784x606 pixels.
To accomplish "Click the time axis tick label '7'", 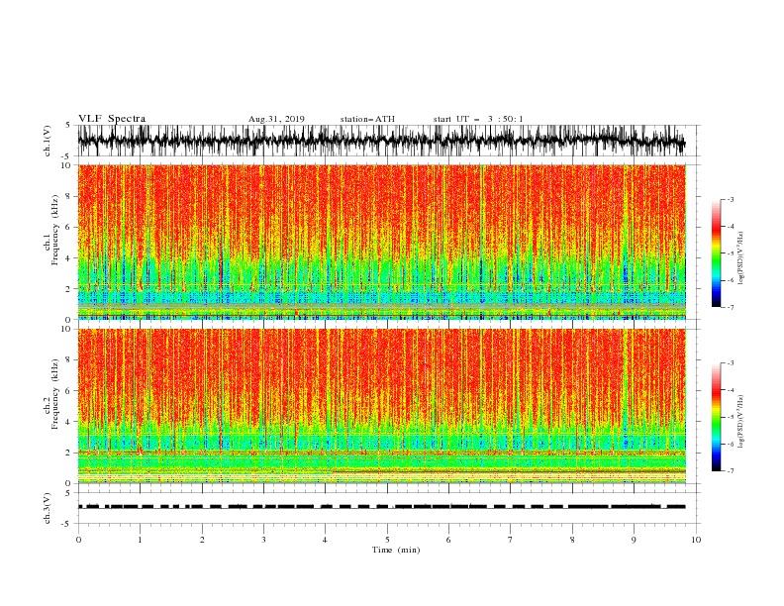I will [511, 540].
